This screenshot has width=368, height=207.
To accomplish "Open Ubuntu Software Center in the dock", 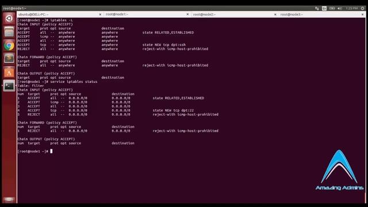I will (x=9, y=72).
